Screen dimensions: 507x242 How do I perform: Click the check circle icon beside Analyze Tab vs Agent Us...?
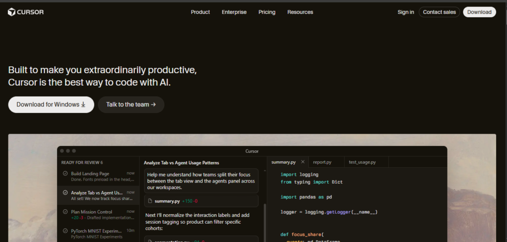pyautogui.click(x=65, y=193)
